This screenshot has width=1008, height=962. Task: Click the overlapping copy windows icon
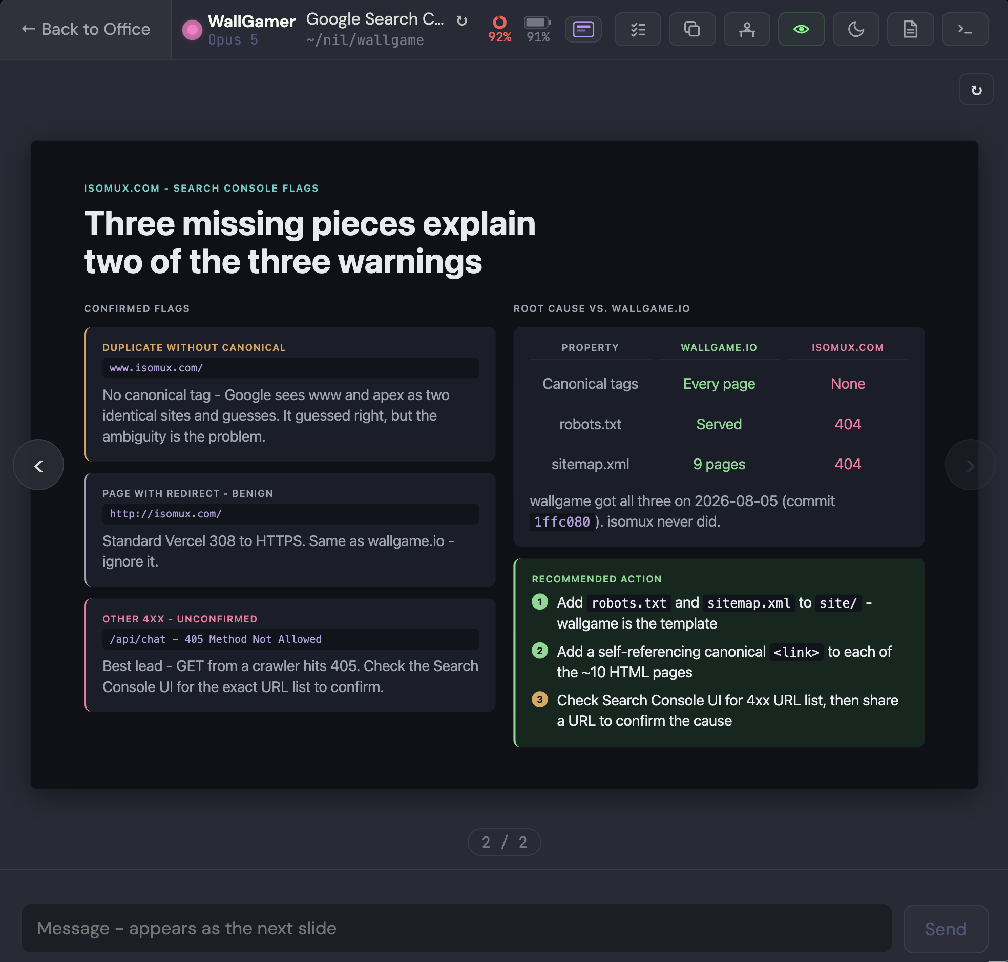pyautogui.click(x=692, y=29)
